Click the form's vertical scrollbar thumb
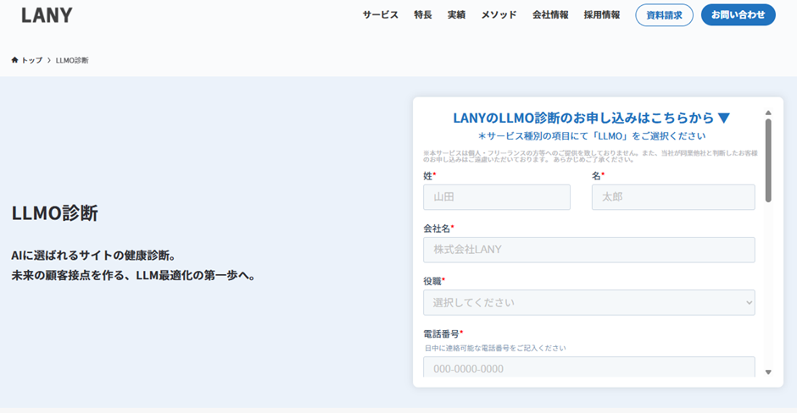The image size is (797, 413). pos(768,161)
